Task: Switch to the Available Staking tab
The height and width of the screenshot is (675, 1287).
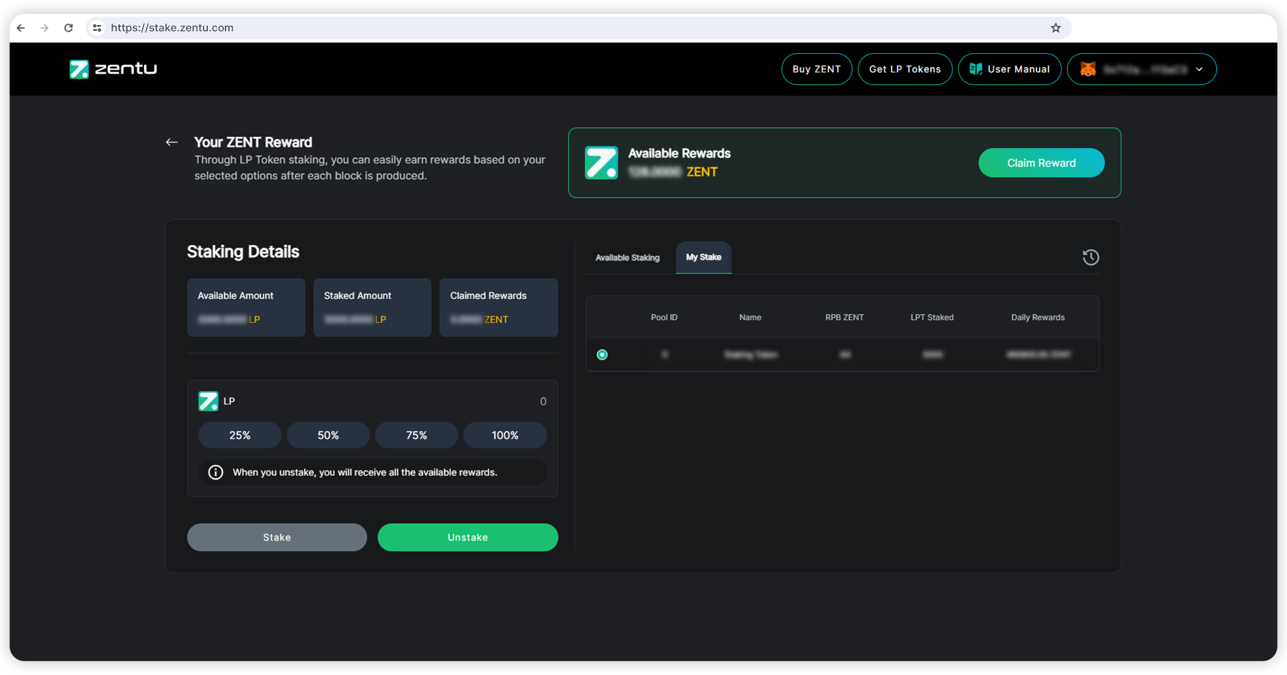Action: coord(627,257)
